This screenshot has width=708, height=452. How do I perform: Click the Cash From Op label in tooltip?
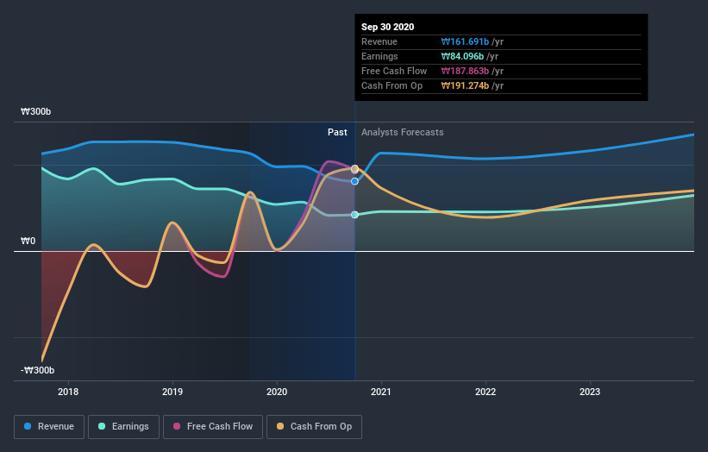[x=392, y=85]
